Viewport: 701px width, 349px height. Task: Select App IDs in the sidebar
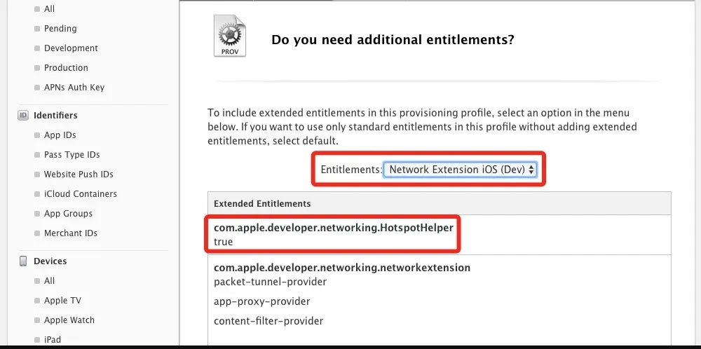pos(60,135)
